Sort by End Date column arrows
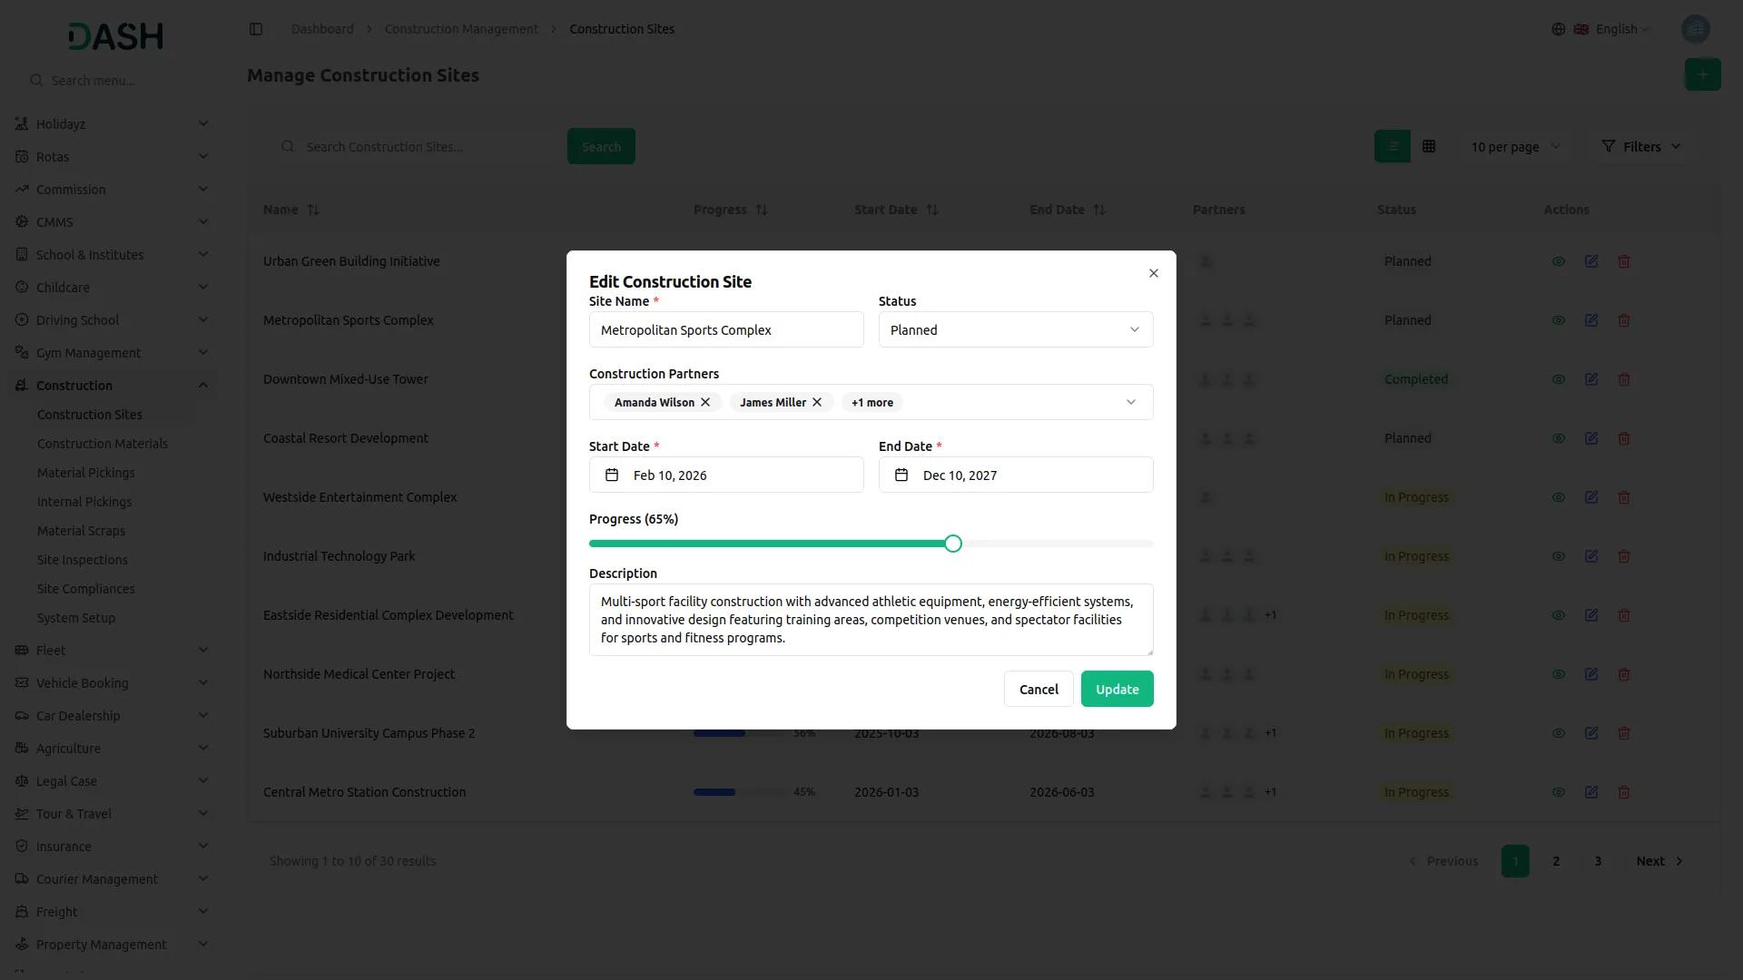 [1099, 210]
